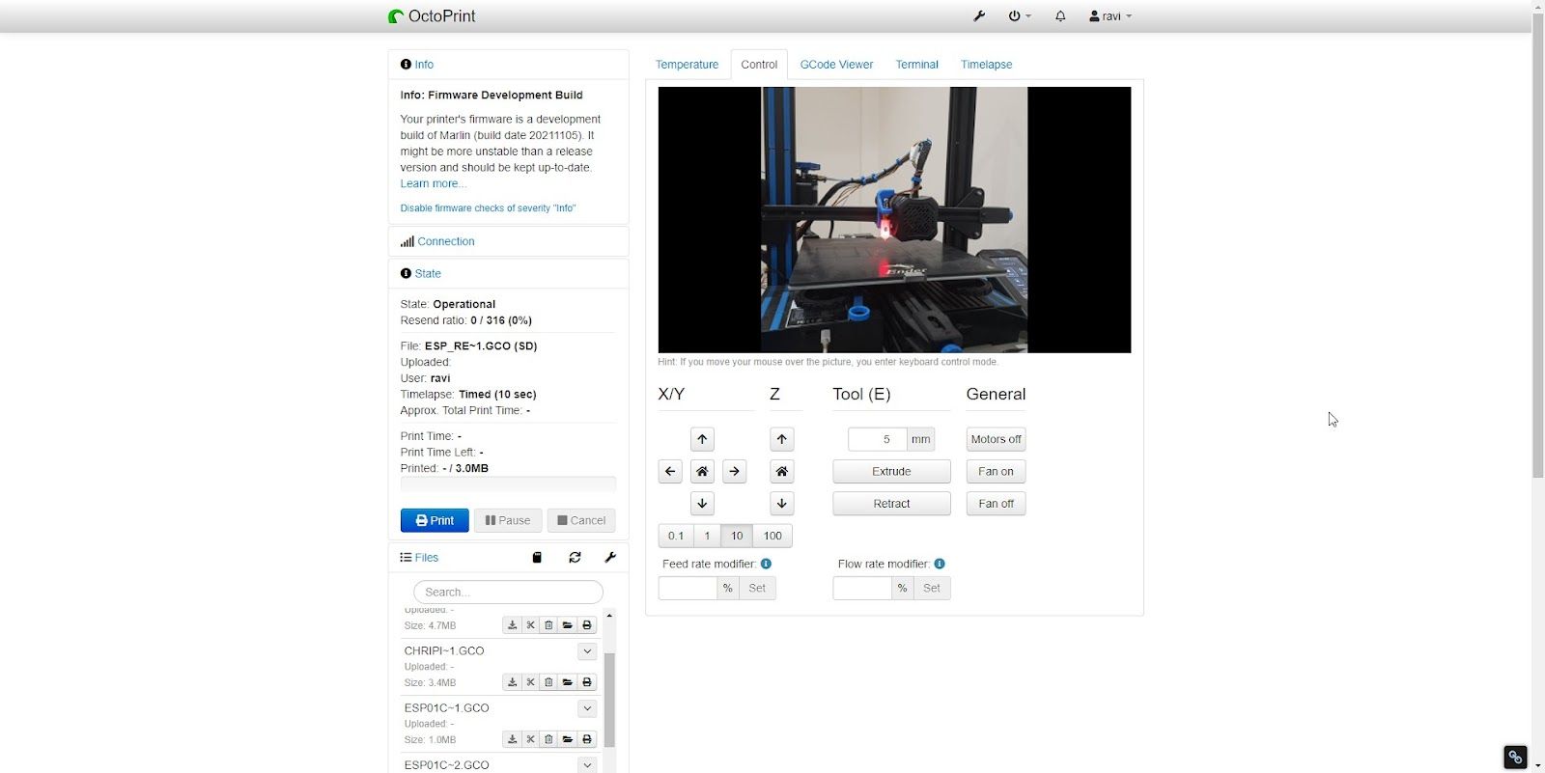Screen dimensions: 1545x773
Task: Home the X/Y axes
Action: click(x=702, y=472)
